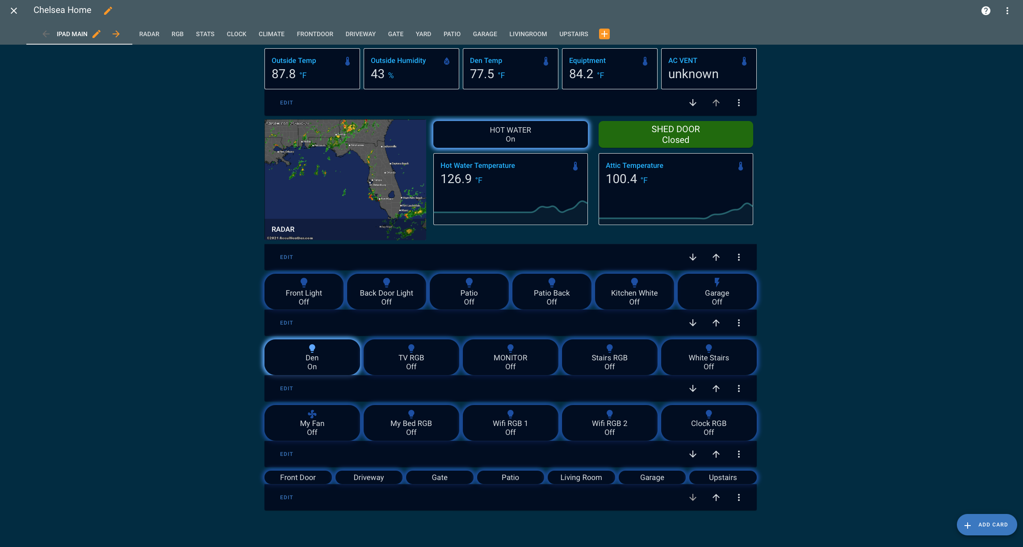Image resolution: width=1023 pixels, height=547 pixels.
Task: Click the Outside Temp thermometer icon
Action: click(348, 61)
